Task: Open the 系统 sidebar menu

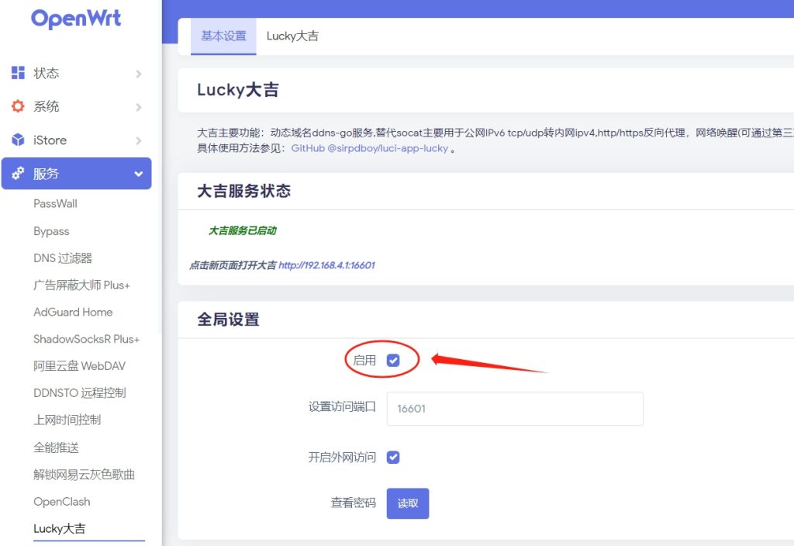Action: 77,107
